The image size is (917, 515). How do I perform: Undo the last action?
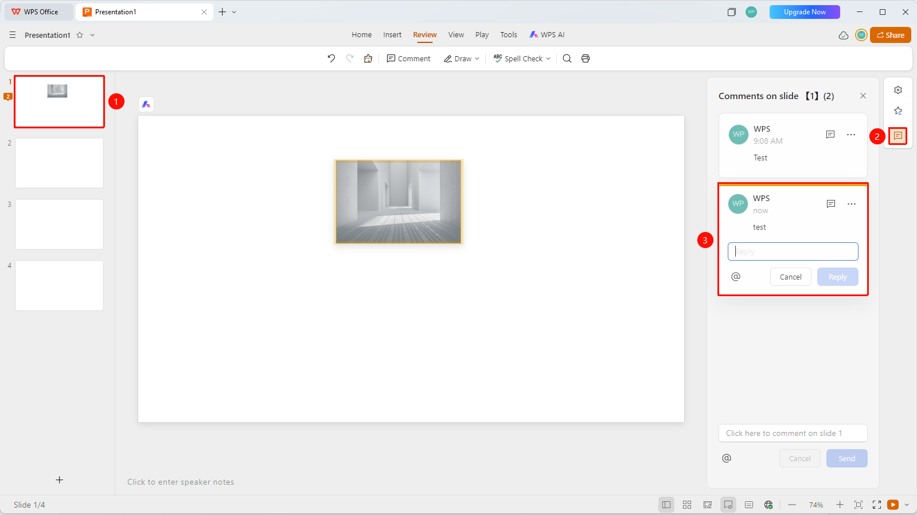pyautogui.click(x=331, y=58)
